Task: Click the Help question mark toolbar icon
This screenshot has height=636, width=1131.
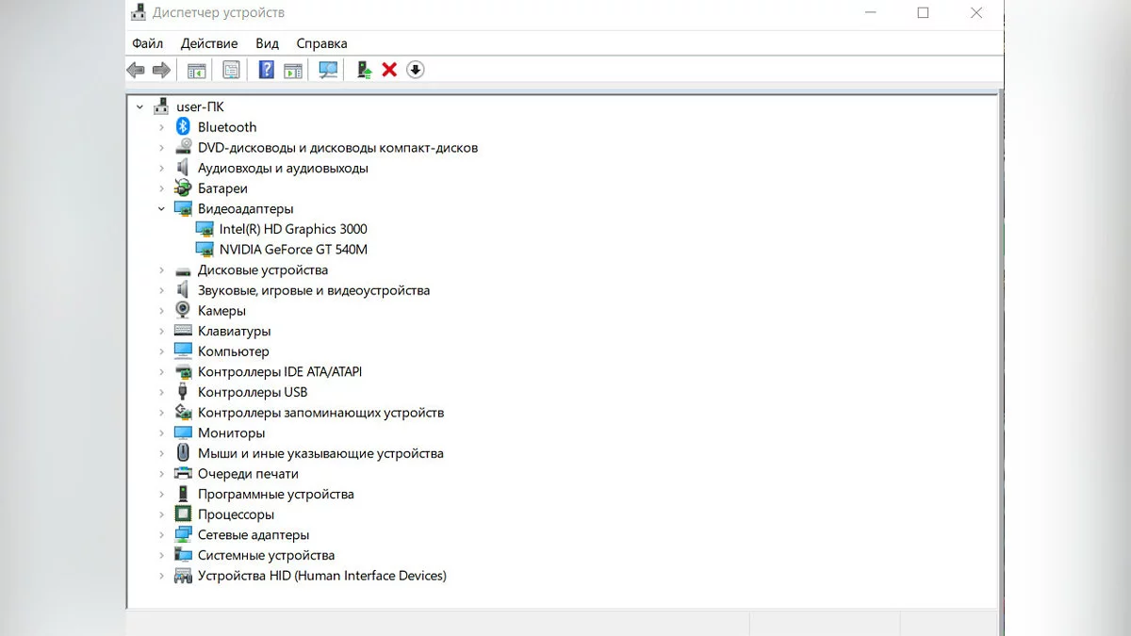Action: (x=266, y=70)
